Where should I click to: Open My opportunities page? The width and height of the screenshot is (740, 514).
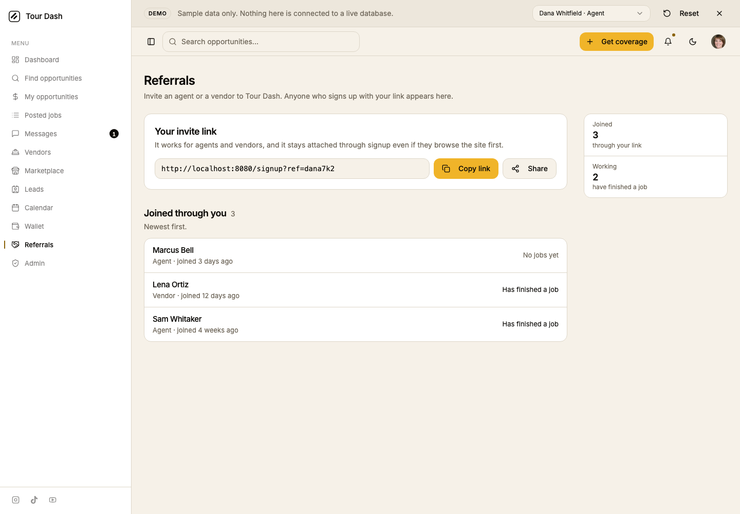[x=65, y=97]
